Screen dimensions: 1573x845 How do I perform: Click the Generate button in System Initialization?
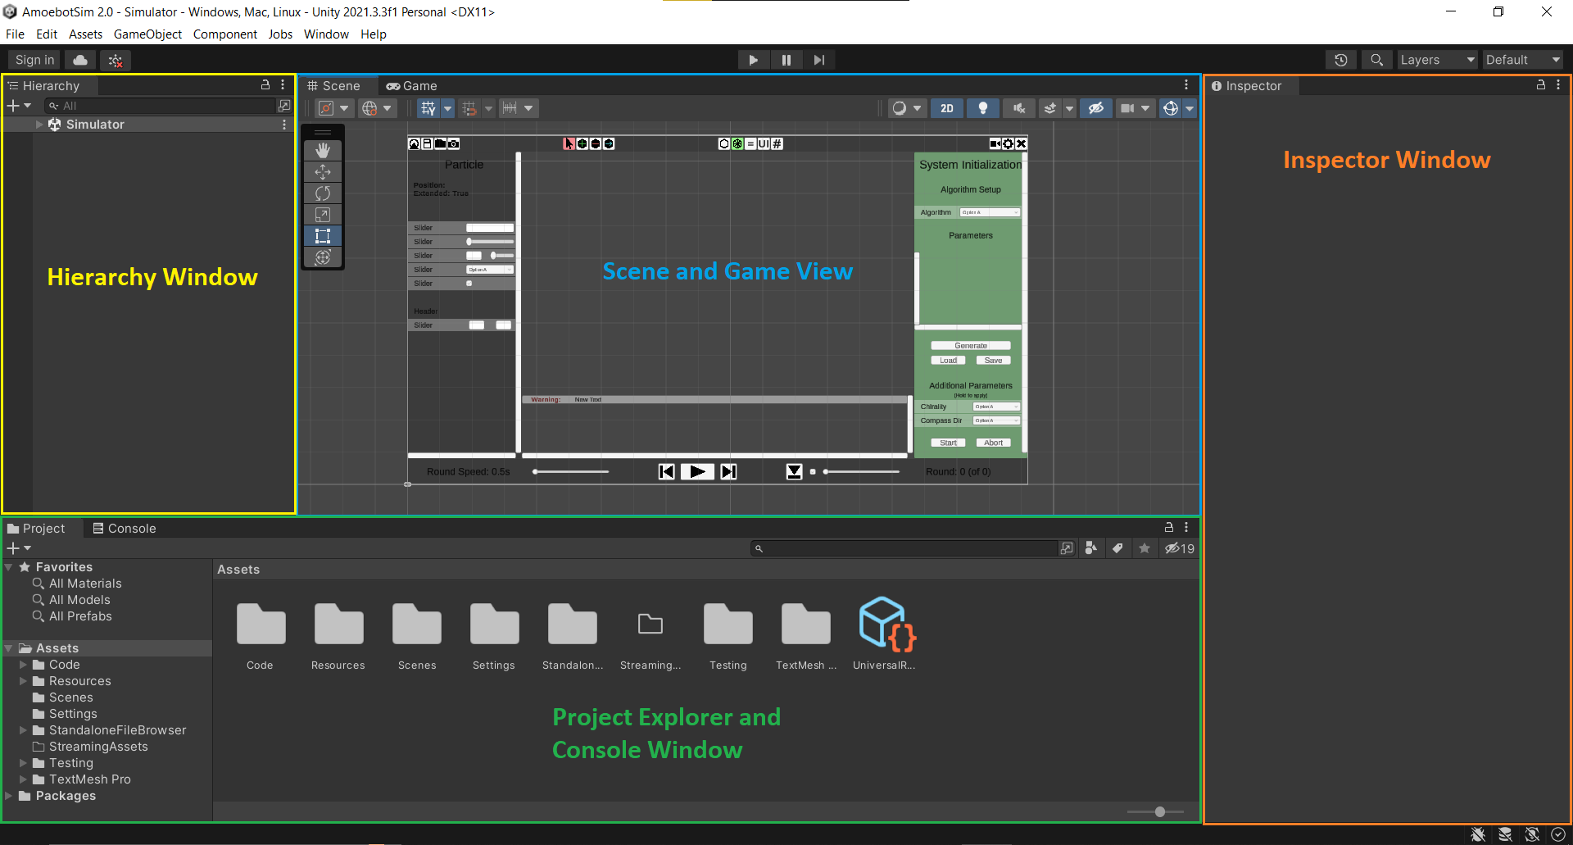pyautogui.click(x=971, y=346)
